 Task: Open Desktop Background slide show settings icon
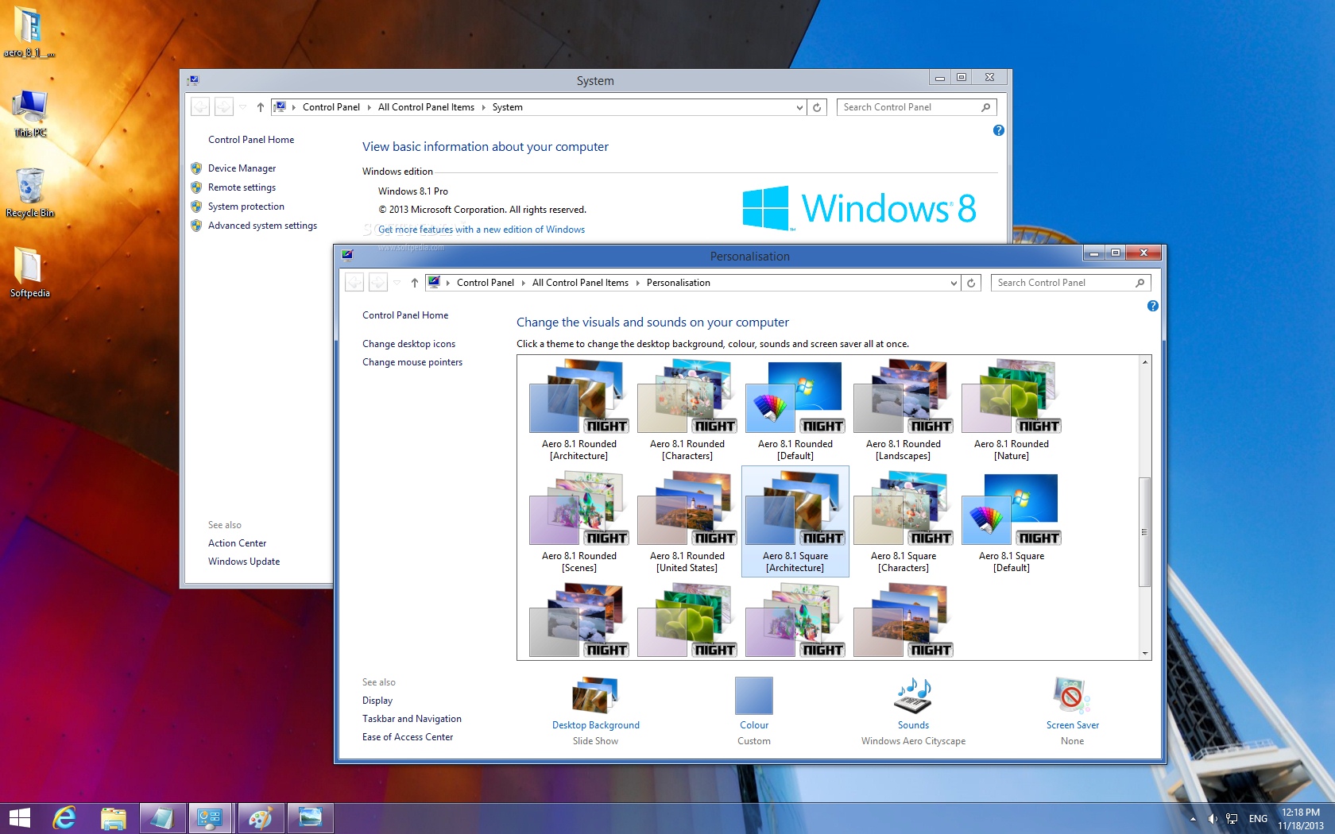(x=595, y=695)
